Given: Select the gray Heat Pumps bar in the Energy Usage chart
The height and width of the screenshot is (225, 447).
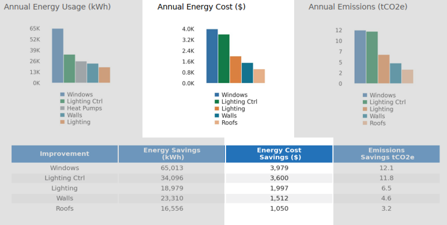Looking at the screenshot, I should coord(81,72).
